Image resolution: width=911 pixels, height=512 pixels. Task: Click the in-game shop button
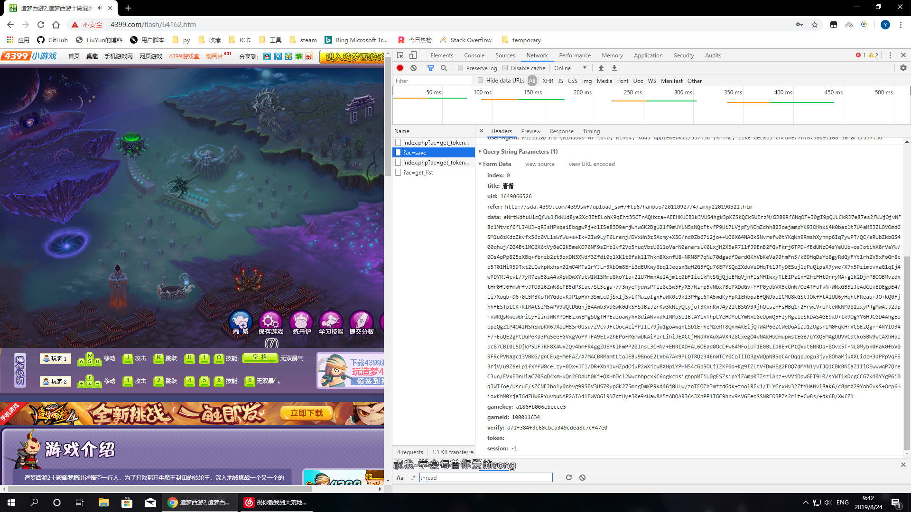pos(241,322)
